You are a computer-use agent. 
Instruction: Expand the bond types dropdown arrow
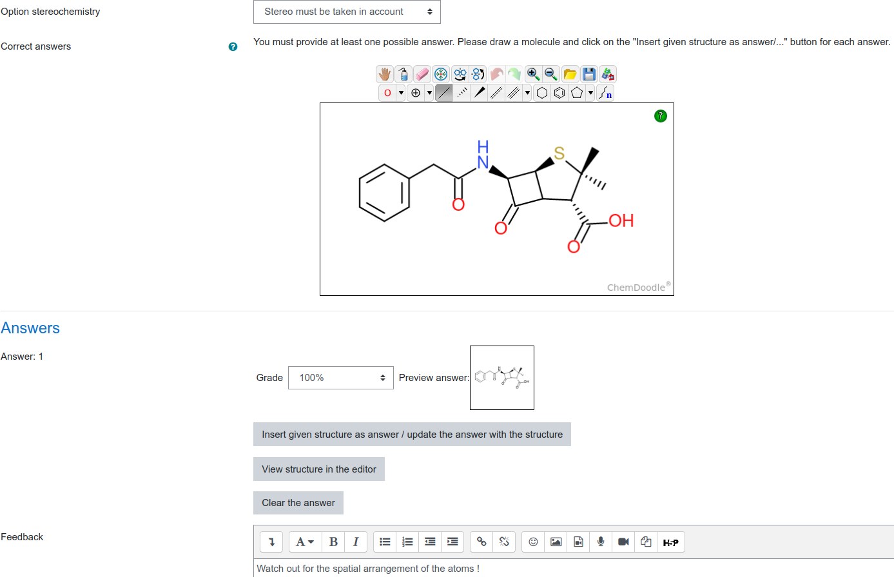pos(527,93)
